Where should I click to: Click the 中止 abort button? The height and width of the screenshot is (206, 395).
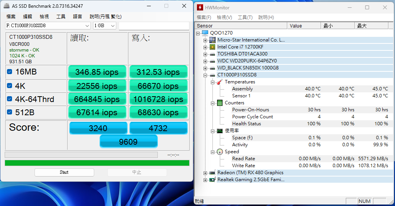coord(137,172)
